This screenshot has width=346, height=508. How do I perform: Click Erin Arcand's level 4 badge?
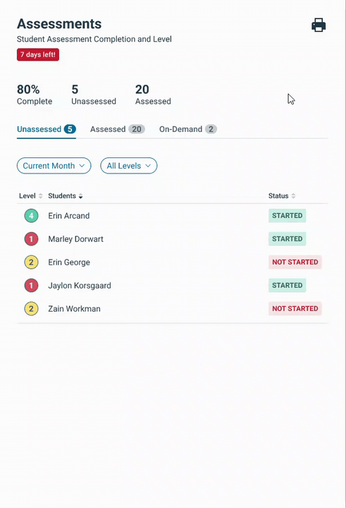click(x=32, y=216)
